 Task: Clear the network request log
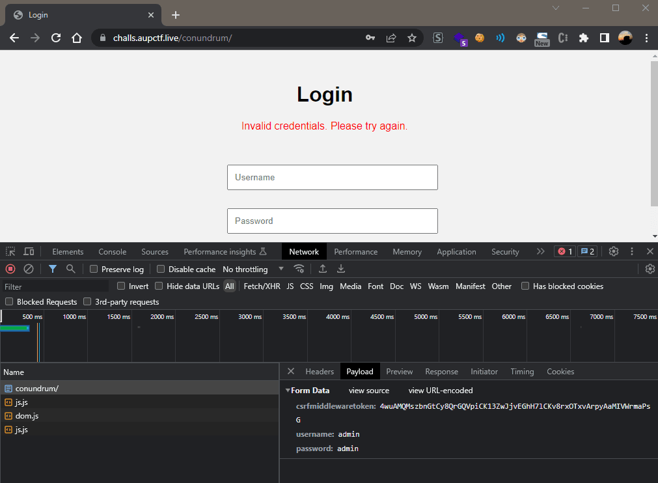[28, 269]
